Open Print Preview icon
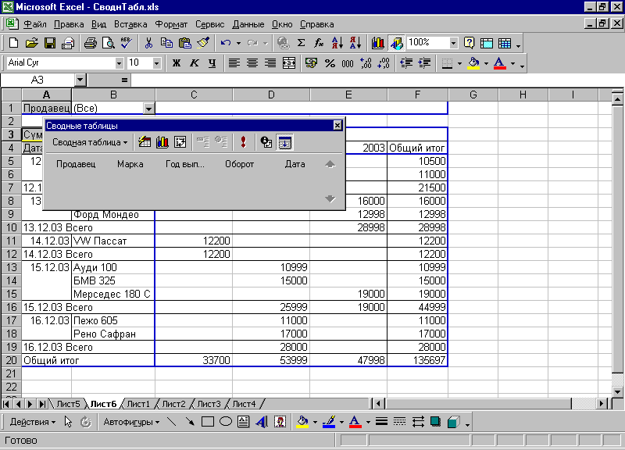Image resolution: width=625 pixels, height=450 pixels. click(x=109, y=43)
